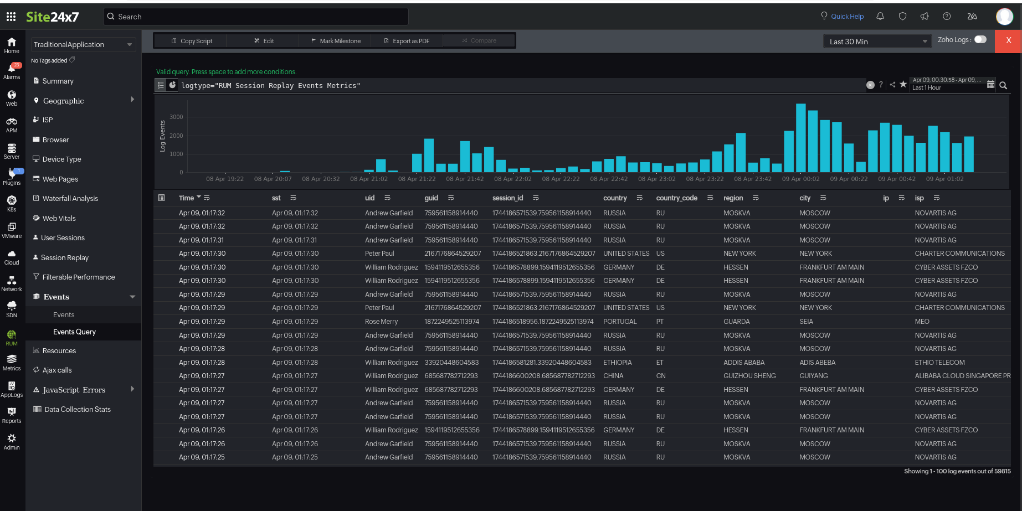
Task: Click the share icon beside query bar
Action: pyautogui.click(x=892, y=85)
